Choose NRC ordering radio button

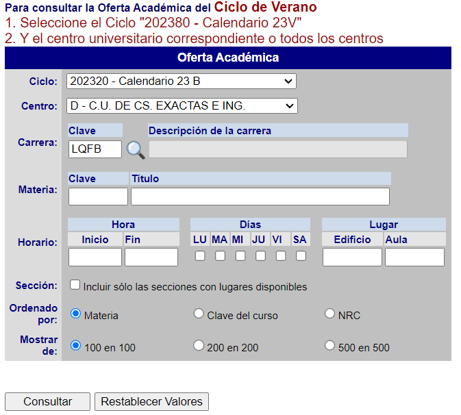click(x=329, y=314)
